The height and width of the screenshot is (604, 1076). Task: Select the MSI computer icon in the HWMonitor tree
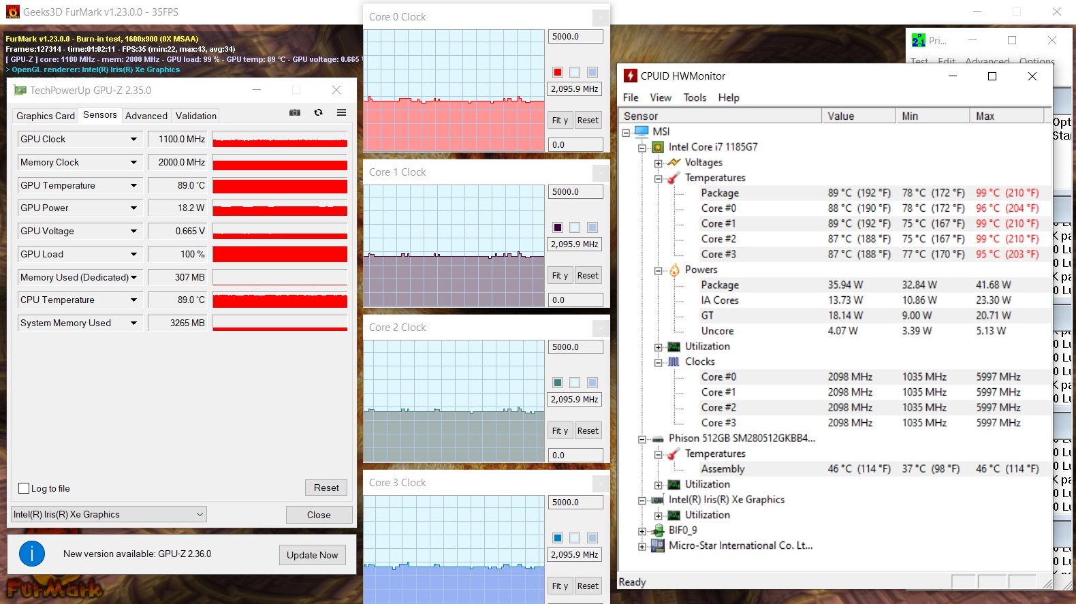[642, 131]
